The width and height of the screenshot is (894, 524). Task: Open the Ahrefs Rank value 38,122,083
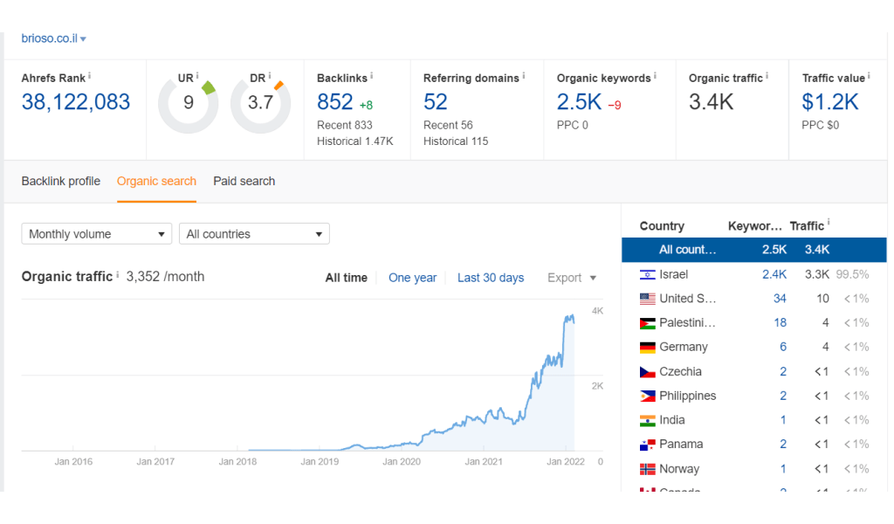pyautogui.click(x=76, y=102)
